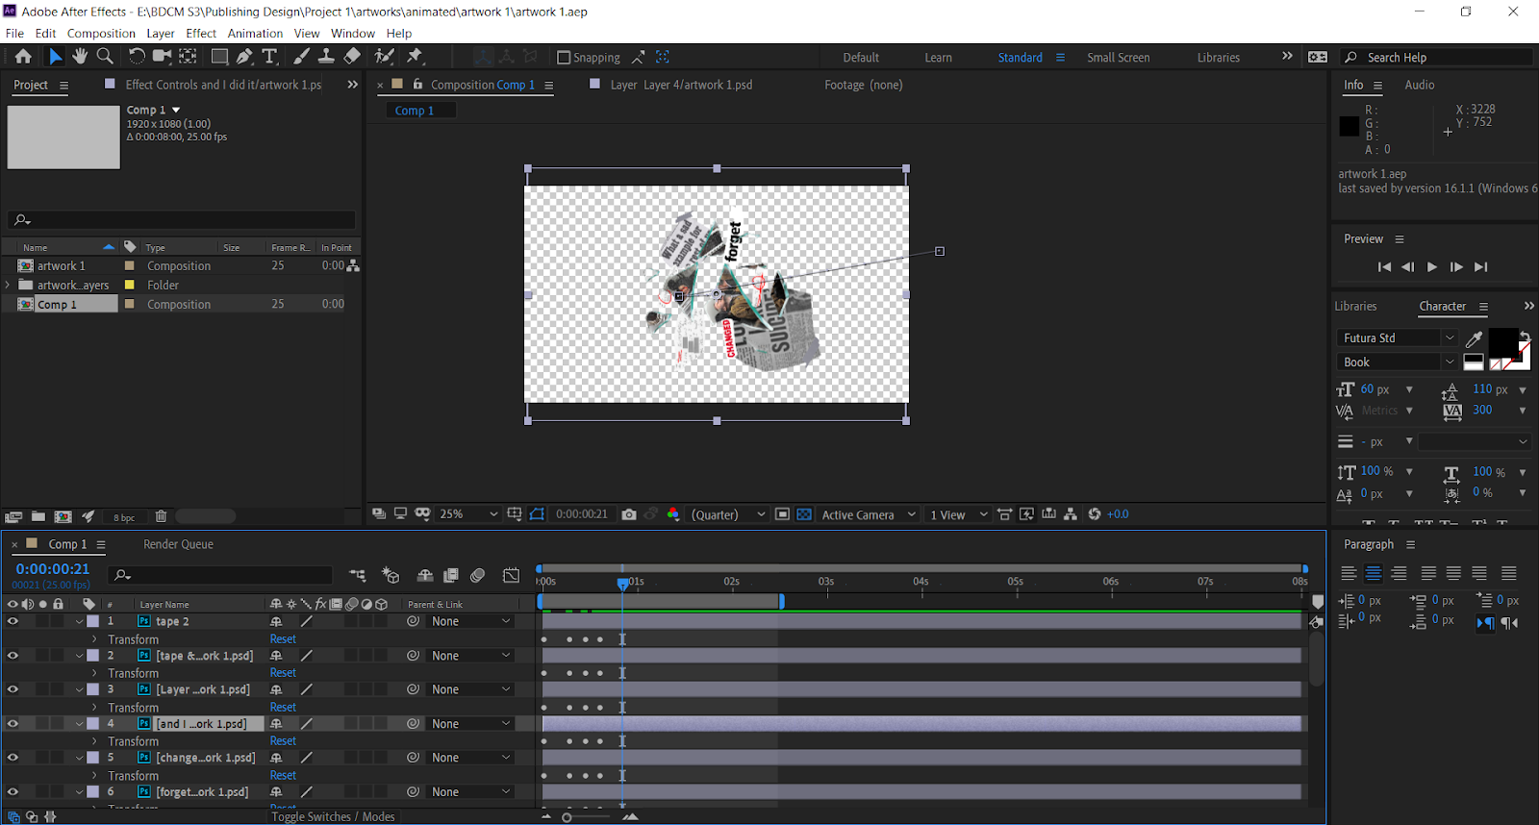Expand the artwork layers folder
1539x825 pixels.
pos(8,285)
